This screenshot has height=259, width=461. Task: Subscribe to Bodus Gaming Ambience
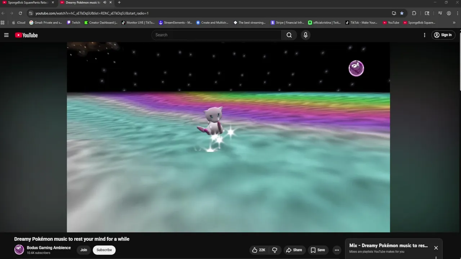click(104, 250)
